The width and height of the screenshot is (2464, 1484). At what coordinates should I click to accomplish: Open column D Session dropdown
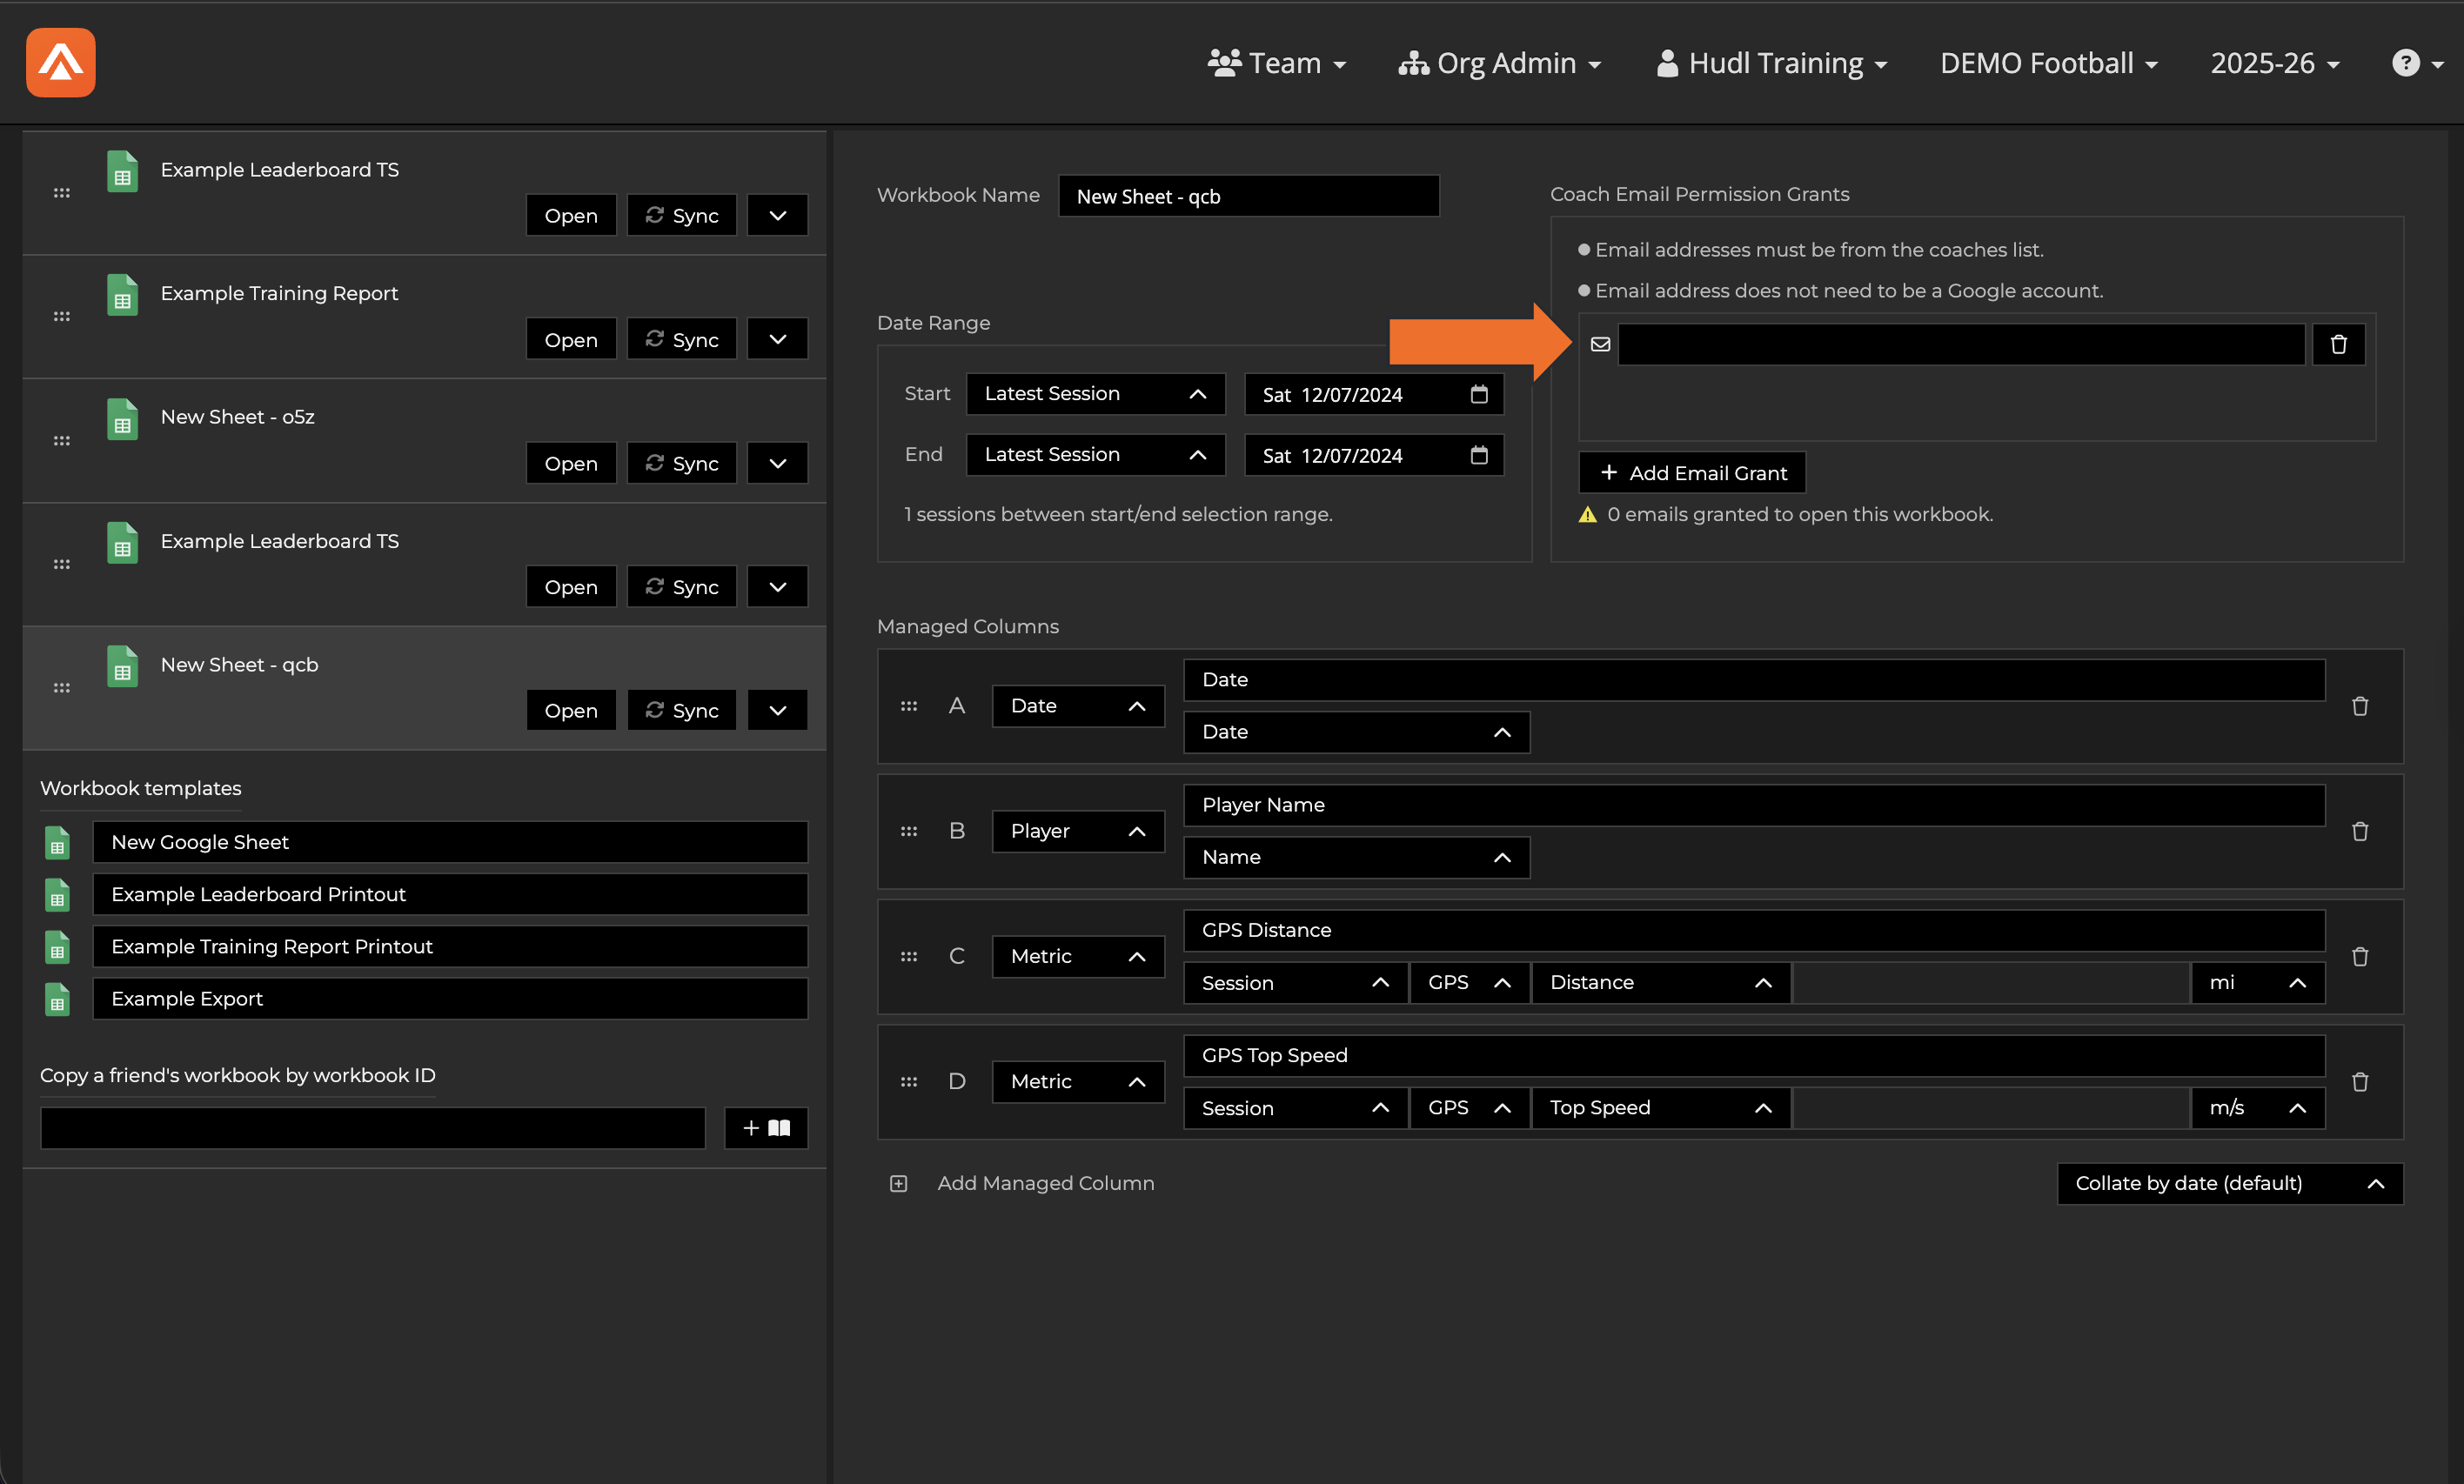coord(1295,1108)
